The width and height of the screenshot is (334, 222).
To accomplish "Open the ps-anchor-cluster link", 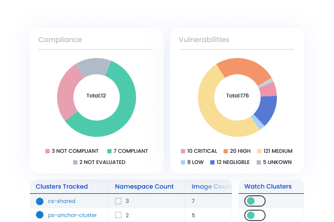I will (x=72, y=215).
